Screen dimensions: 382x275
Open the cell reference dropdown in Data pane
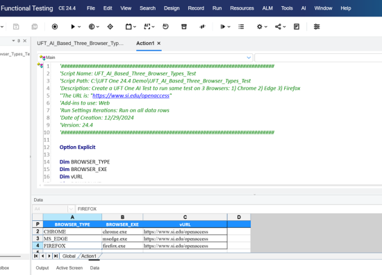point(71,209)
